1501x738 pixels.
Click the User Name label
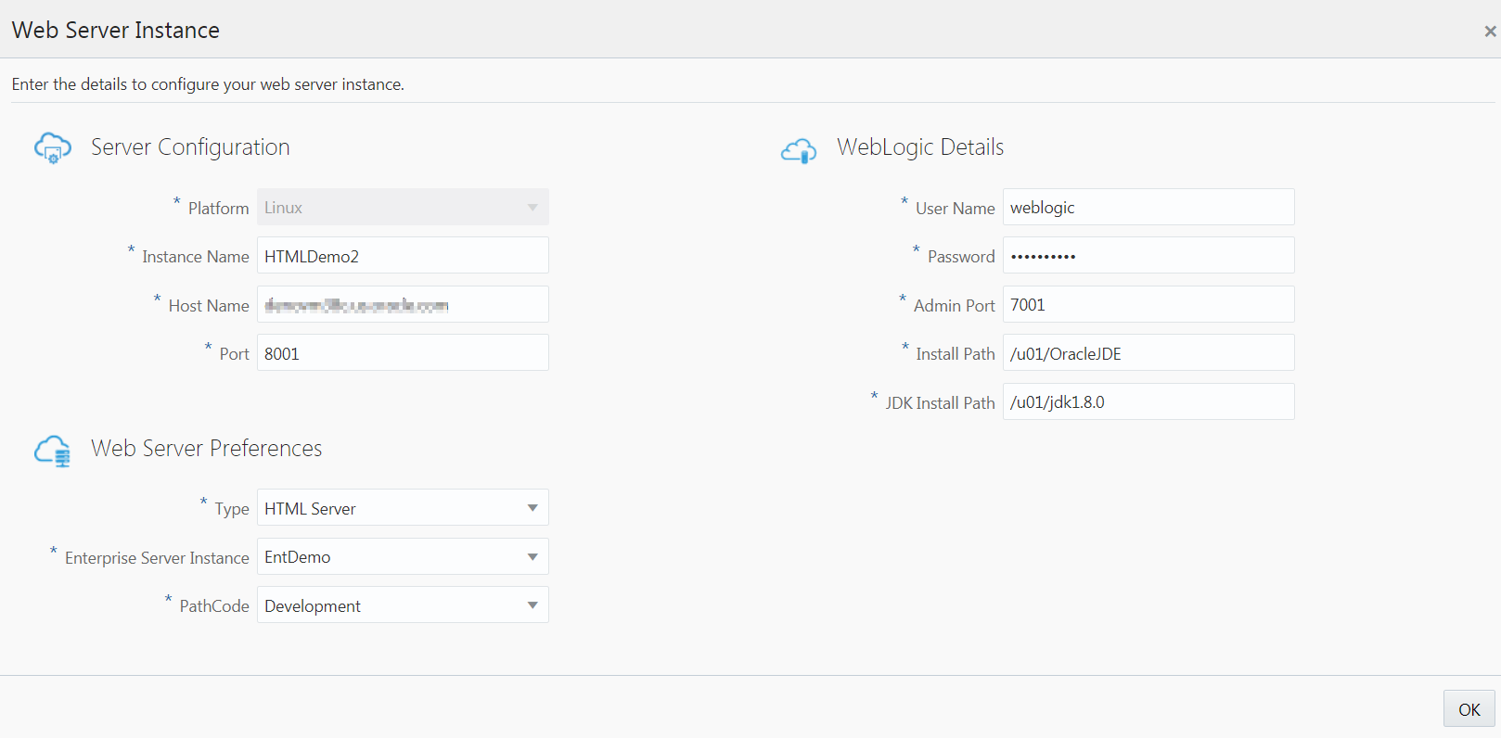point(956,209)
